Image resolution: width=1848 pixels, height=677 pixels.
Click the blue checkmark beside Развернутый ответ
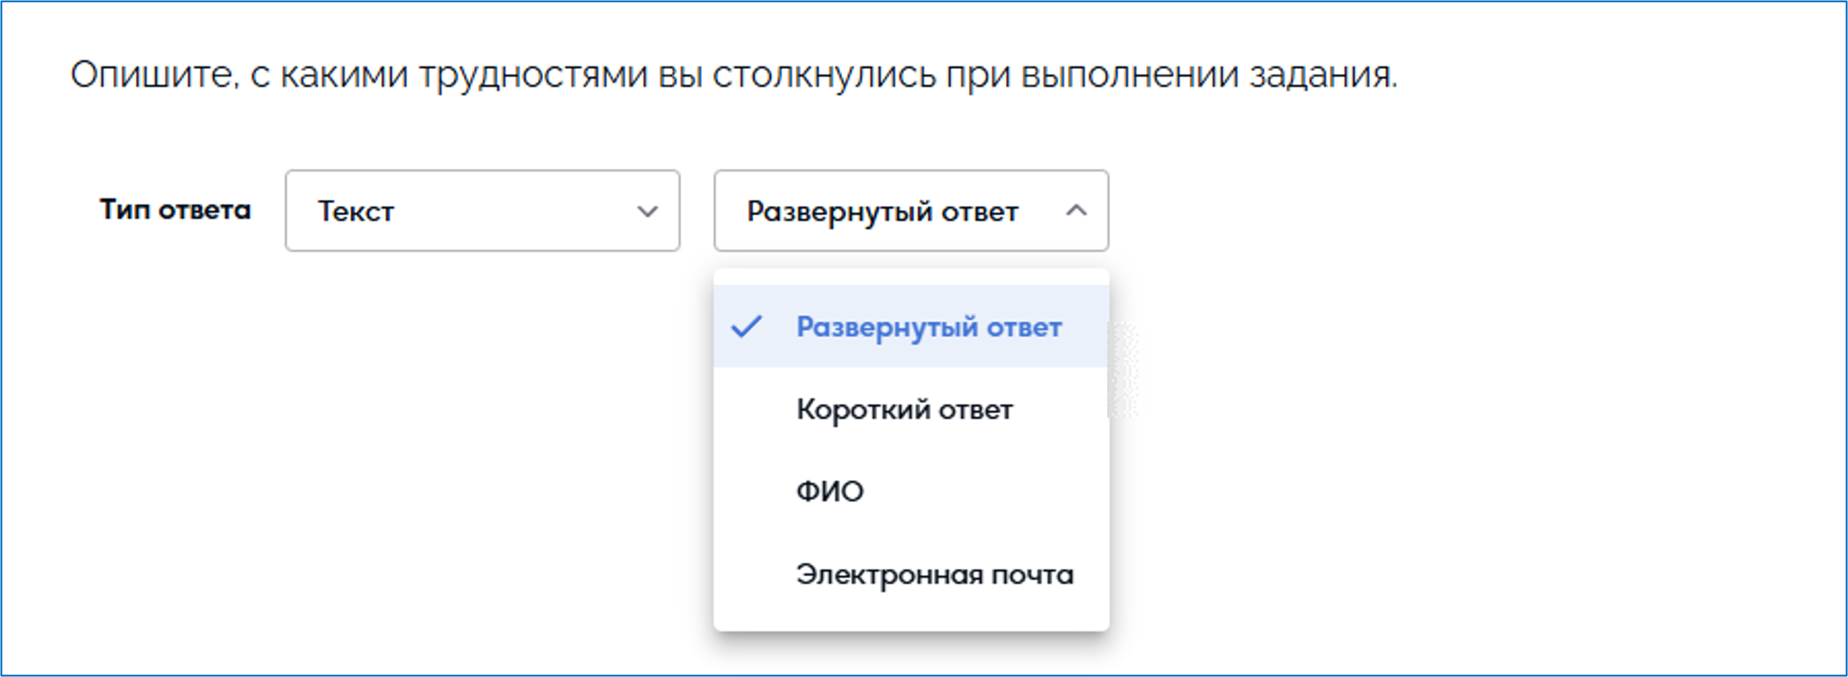click(746, 326)
